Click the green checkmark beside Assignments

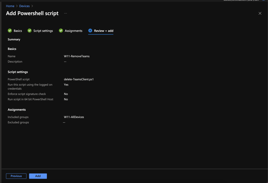pyautogui.click(x=61, y=31)
